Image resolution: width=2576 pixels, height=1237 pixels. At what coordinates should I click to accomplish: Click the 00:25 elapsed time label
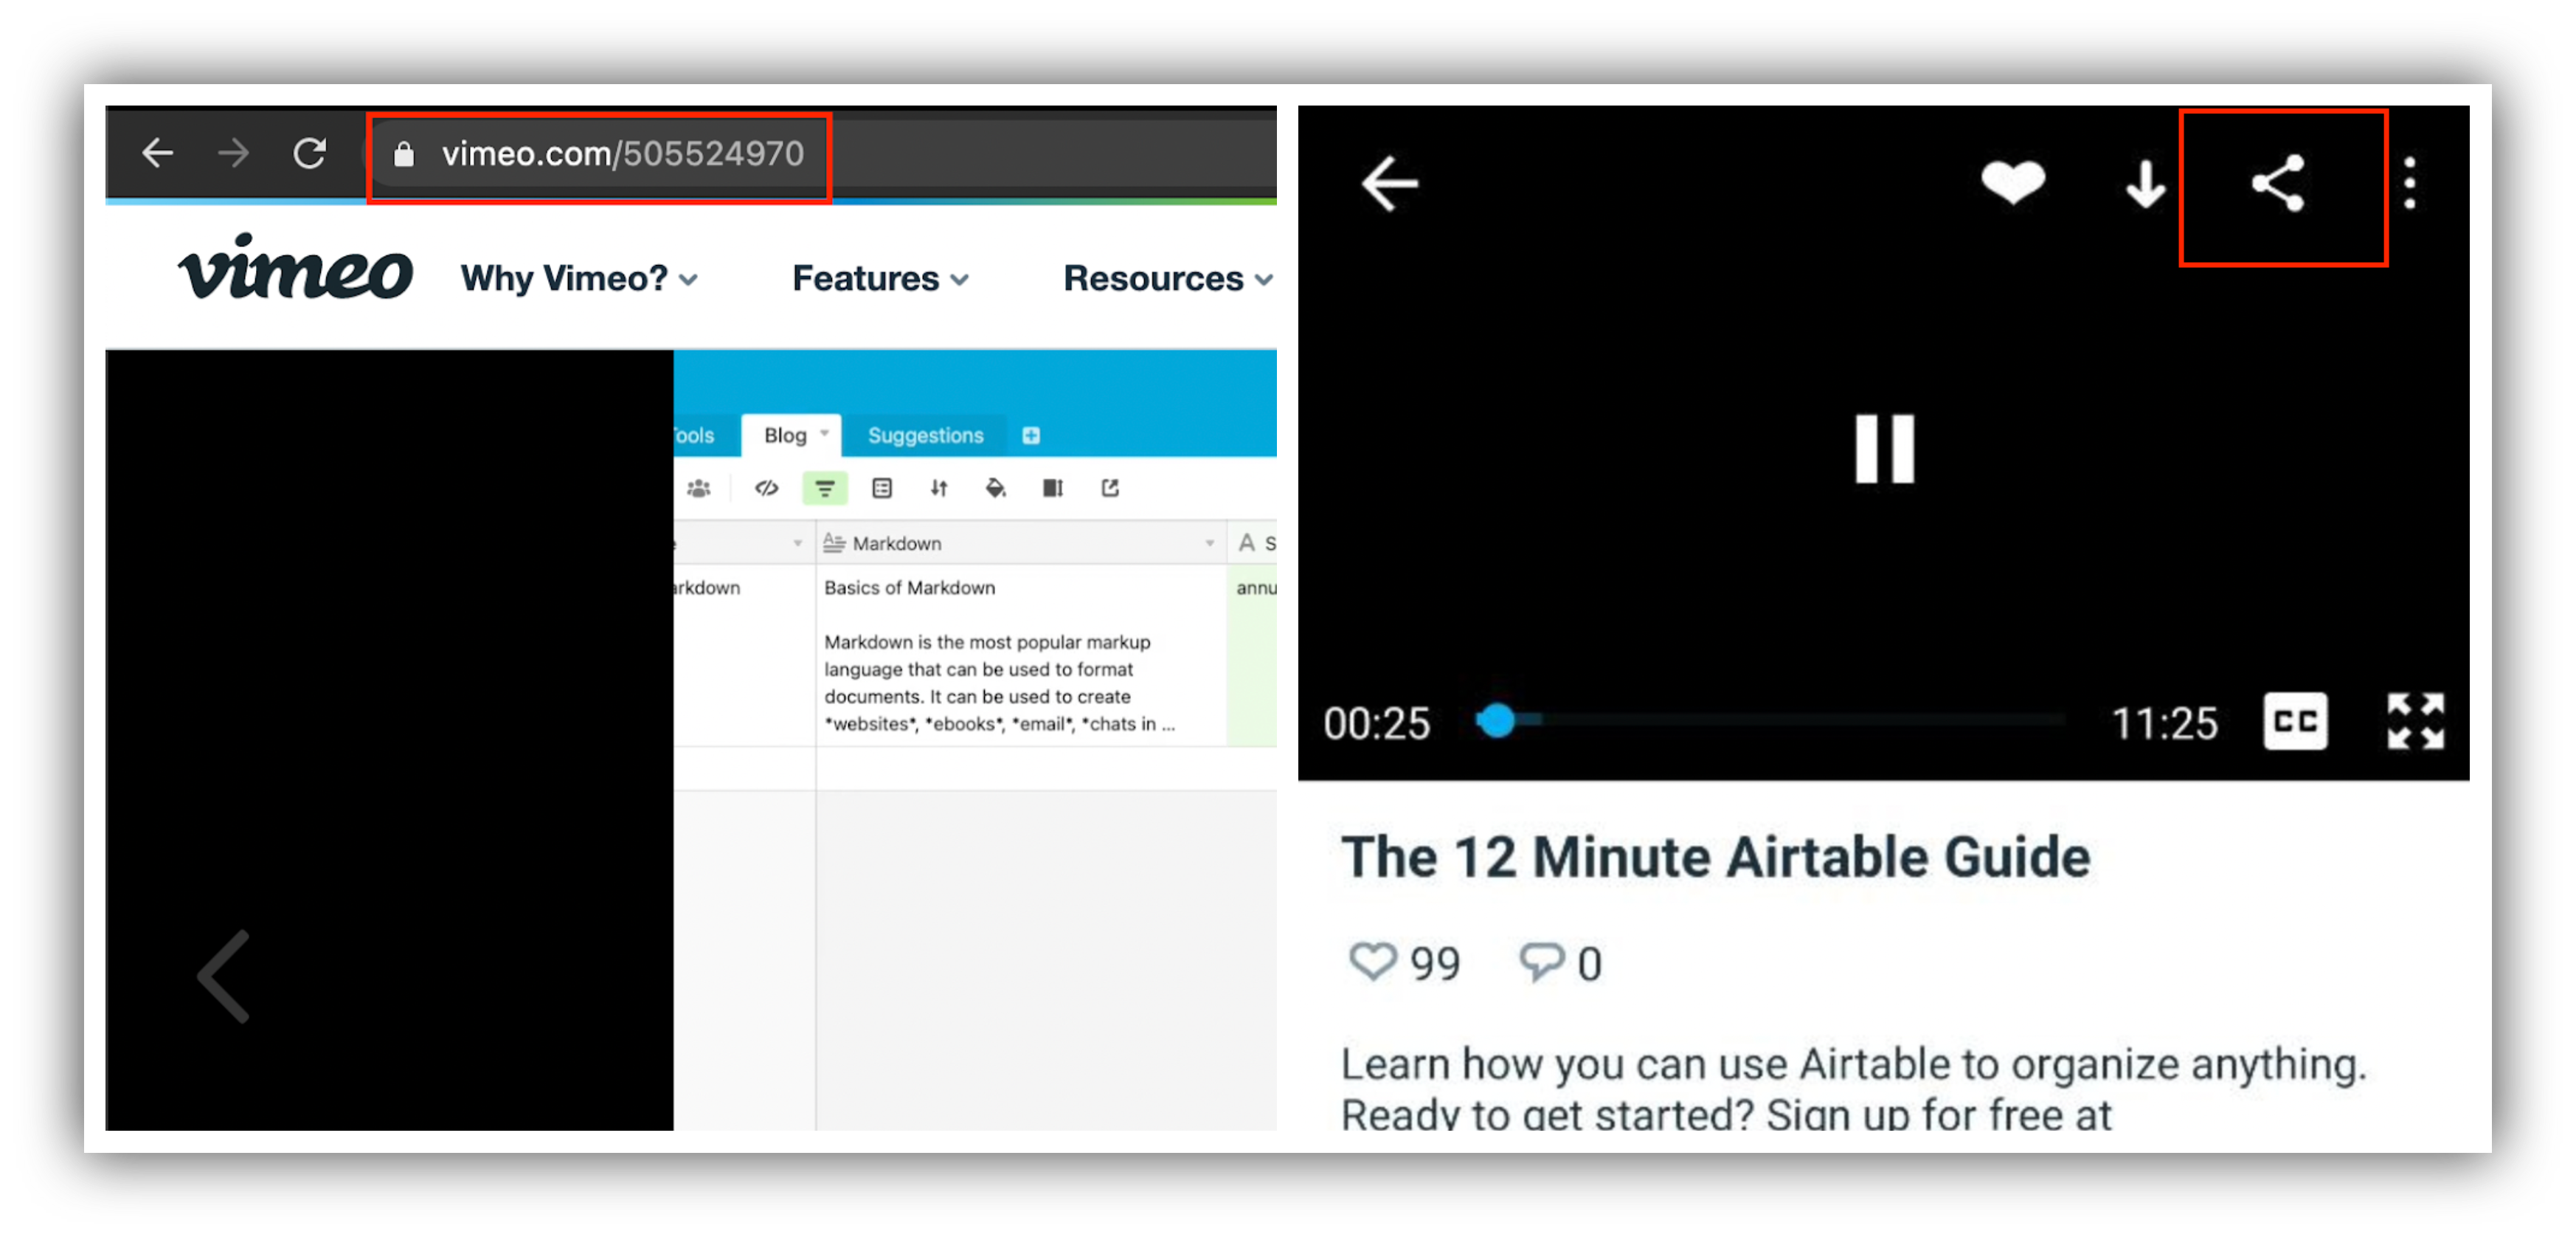click(1377, 723)
